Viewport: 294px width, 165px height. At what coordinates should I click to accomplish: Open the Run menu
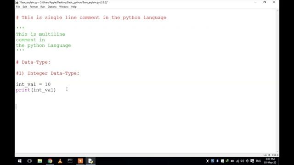[43, 7]
